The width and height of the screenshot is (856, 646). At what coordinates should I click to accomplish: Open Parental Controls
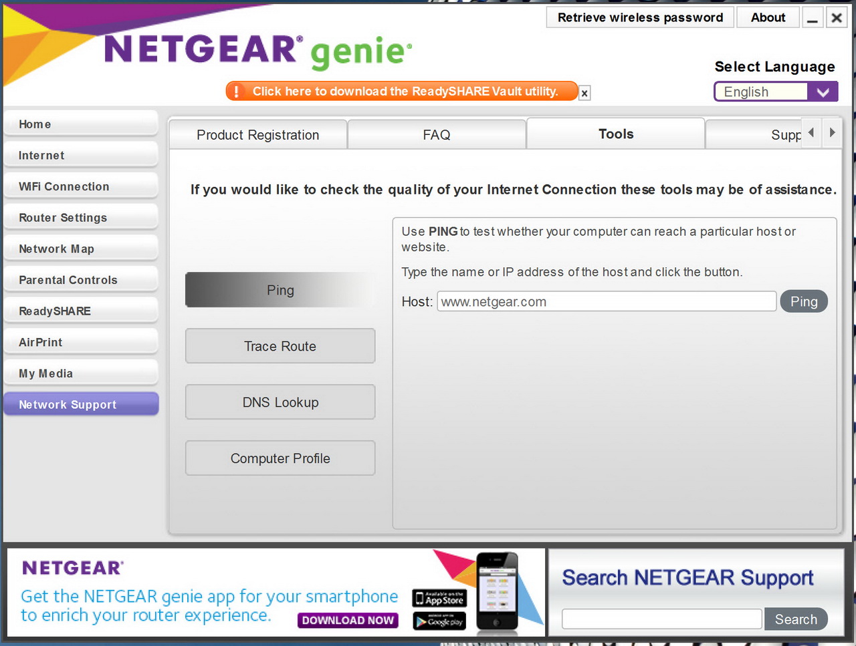(x=81, y=280)
